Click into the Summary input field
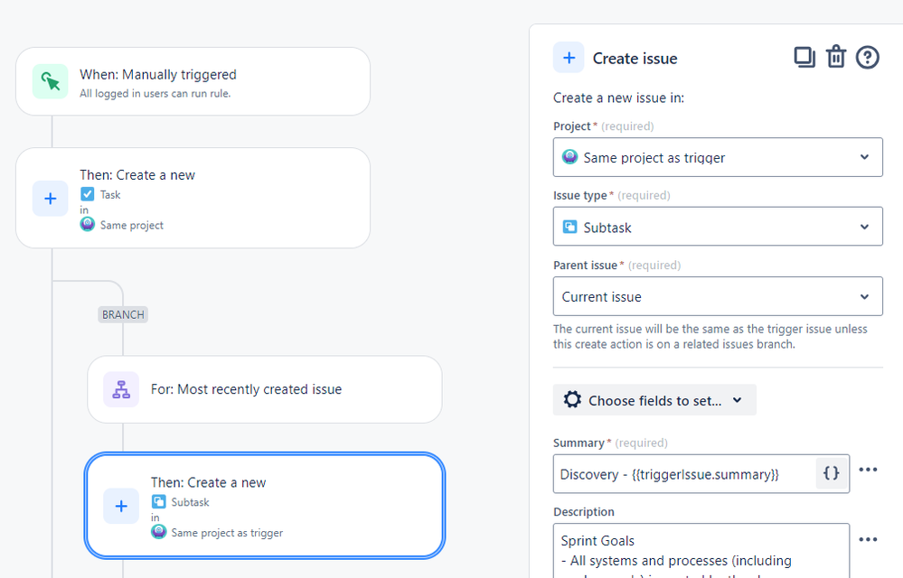Image resolution: width=903 pixels, height=578 pixels. point(685,474)
